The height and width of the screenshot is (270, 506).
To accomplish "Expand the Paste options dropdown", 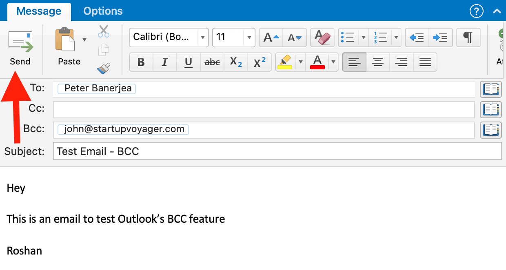I will click(84, 39).
